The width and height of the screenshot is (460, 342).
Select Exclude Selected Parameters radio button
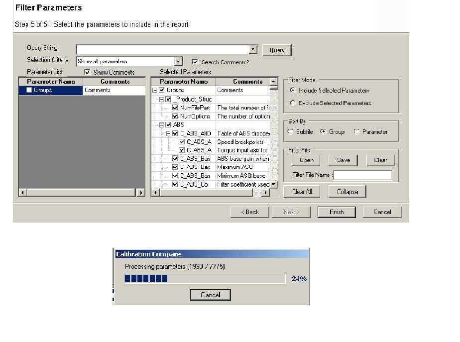click(292, 103)
